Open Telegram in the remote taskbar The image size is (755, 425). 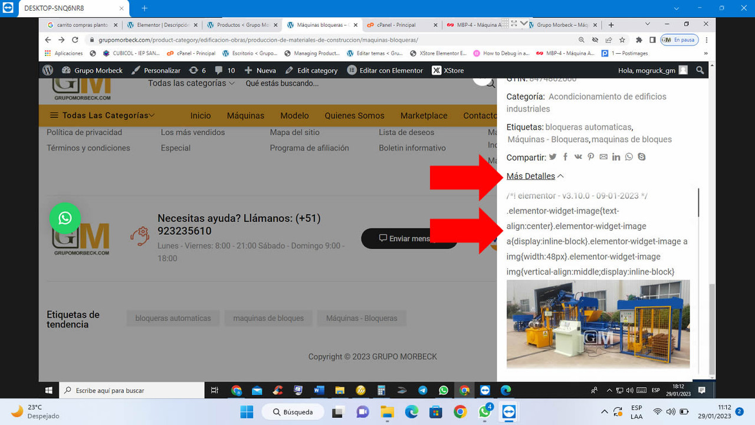click(423, 390)
